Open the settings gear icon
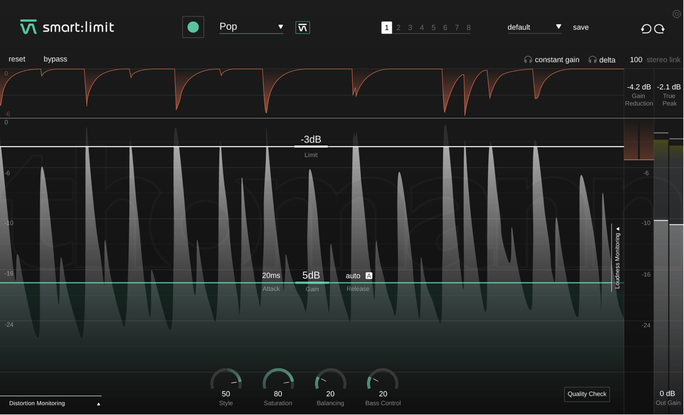The width and height of the screenshot is (684, 415). click(676, 14)
